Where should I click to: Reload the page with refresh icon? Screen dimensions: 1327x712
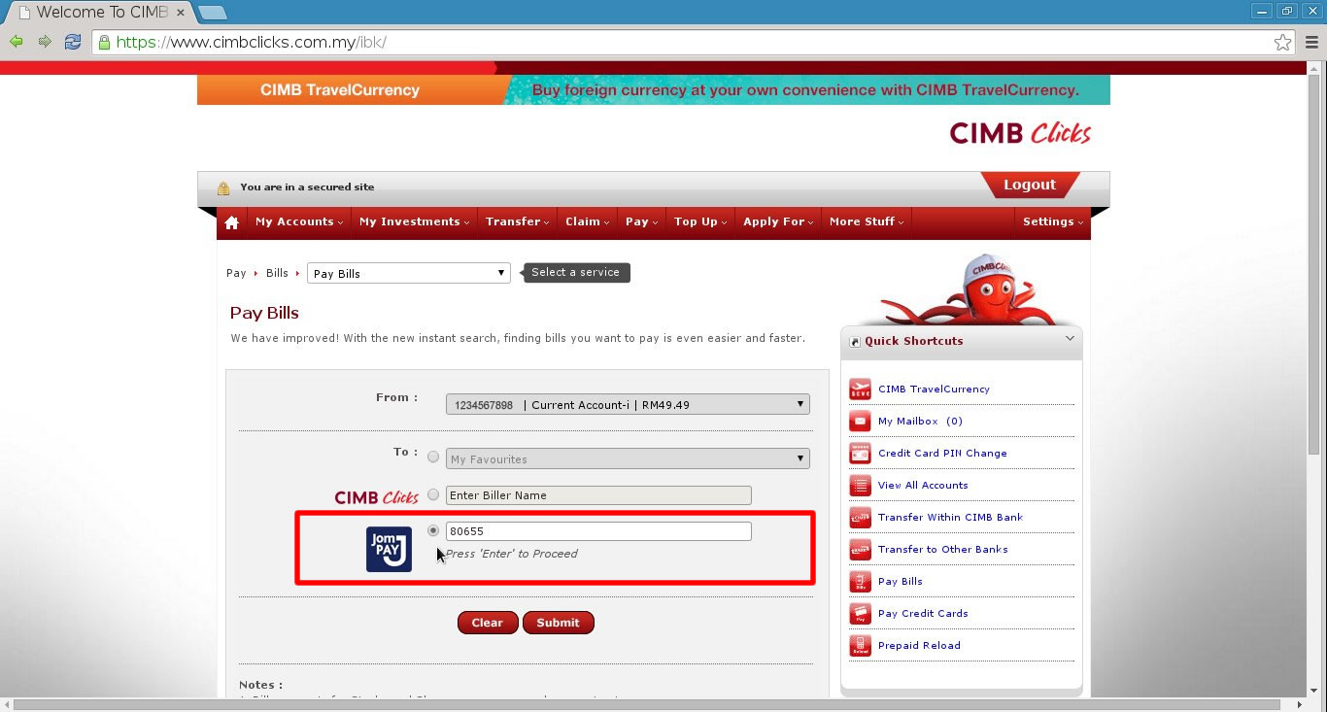tap(73, 42)
